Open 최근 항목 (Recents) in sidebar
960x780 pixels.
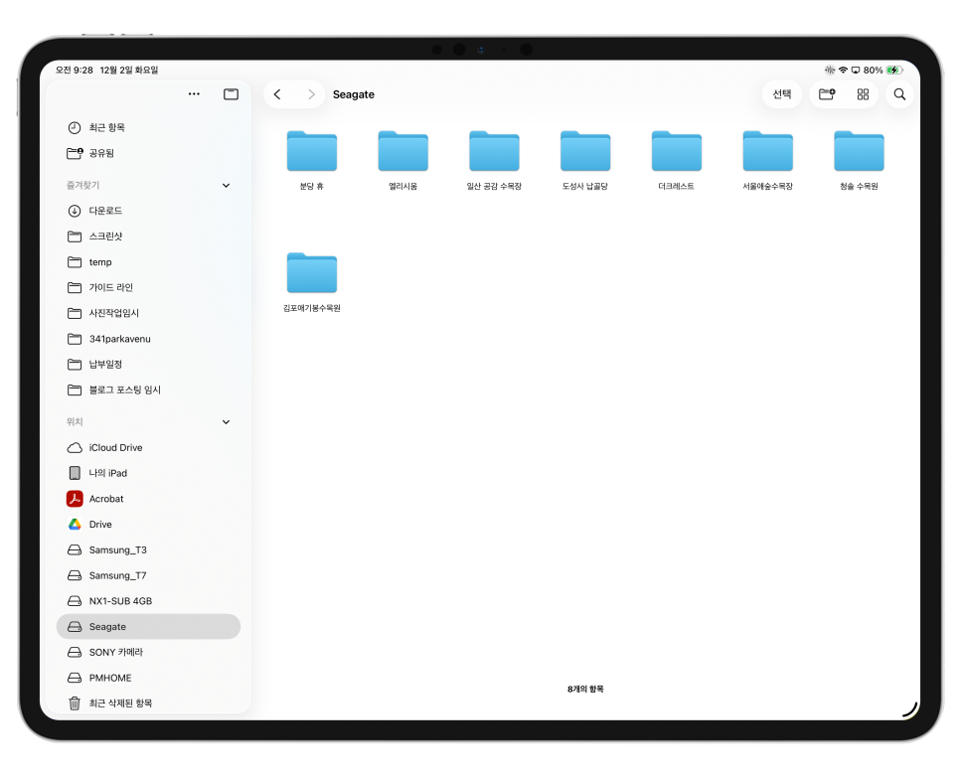point(148,127)
